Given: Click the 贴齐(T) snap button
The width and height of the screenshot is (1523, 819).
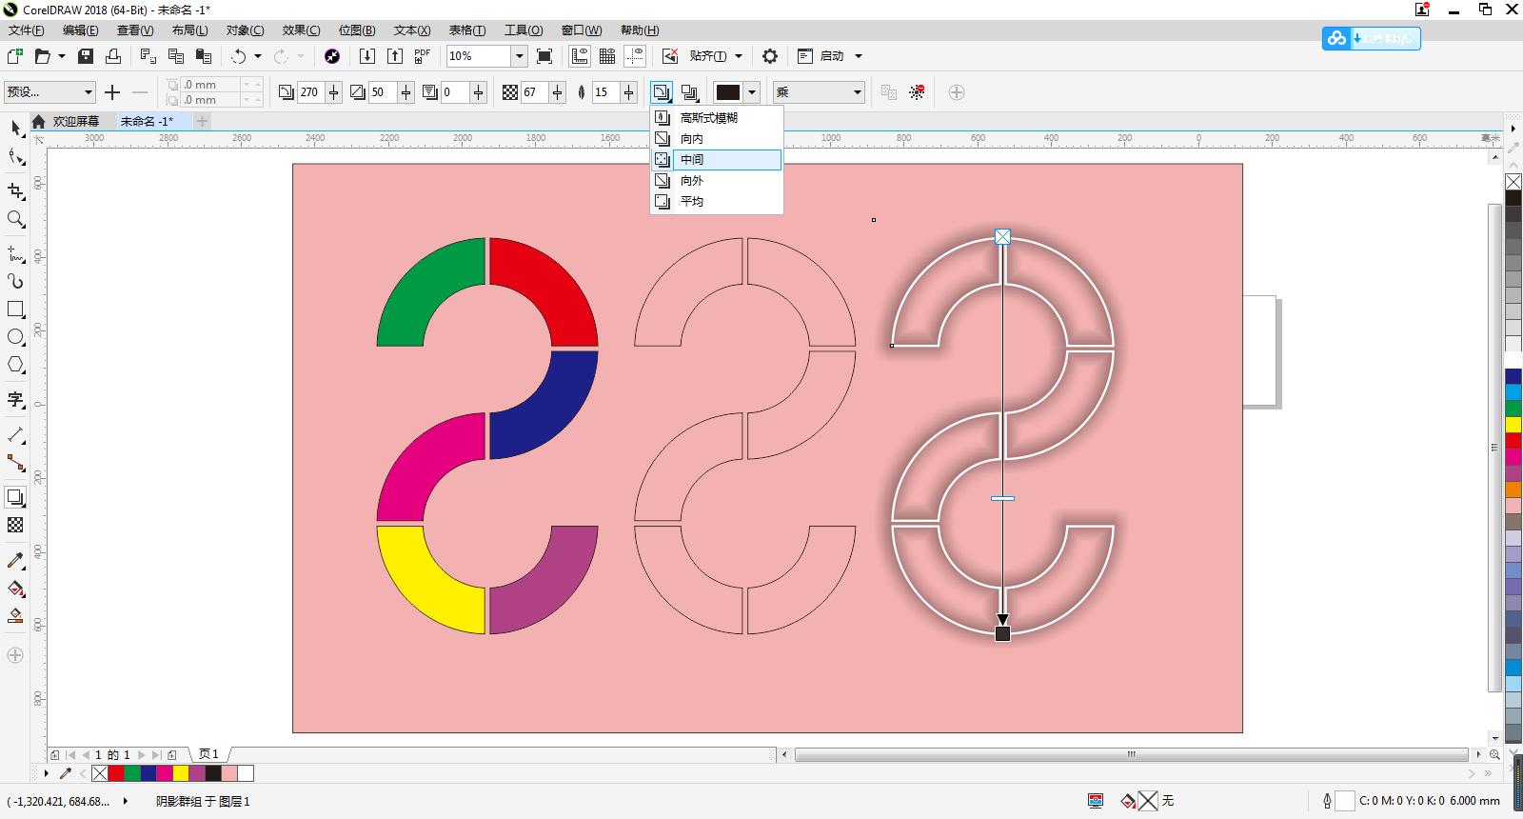Looking at the screenshot, I should coord(707,56).
